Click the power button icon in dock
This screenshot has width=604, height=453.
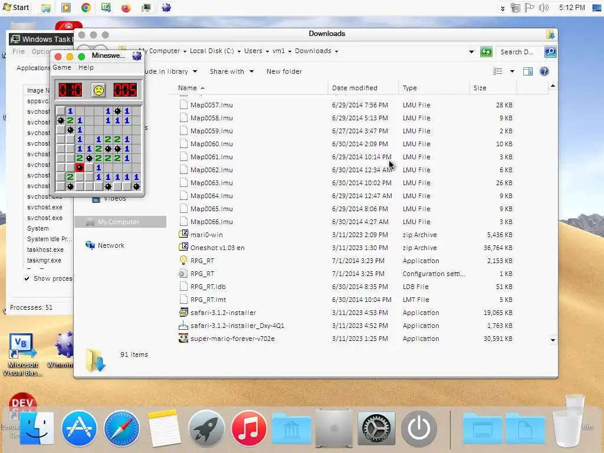(x=419, y=428)
